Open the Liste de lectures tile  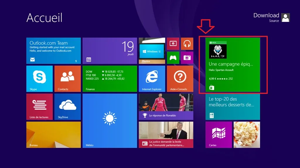(40, 107)
